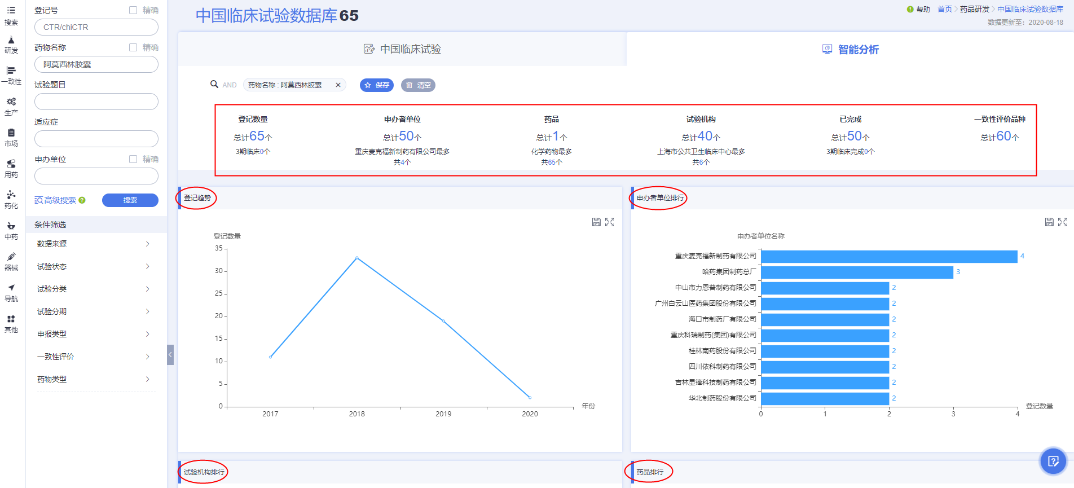The image size is (1074, 488).
Task: Click the 试验题目 input field
Action: (x=96, y=102)
